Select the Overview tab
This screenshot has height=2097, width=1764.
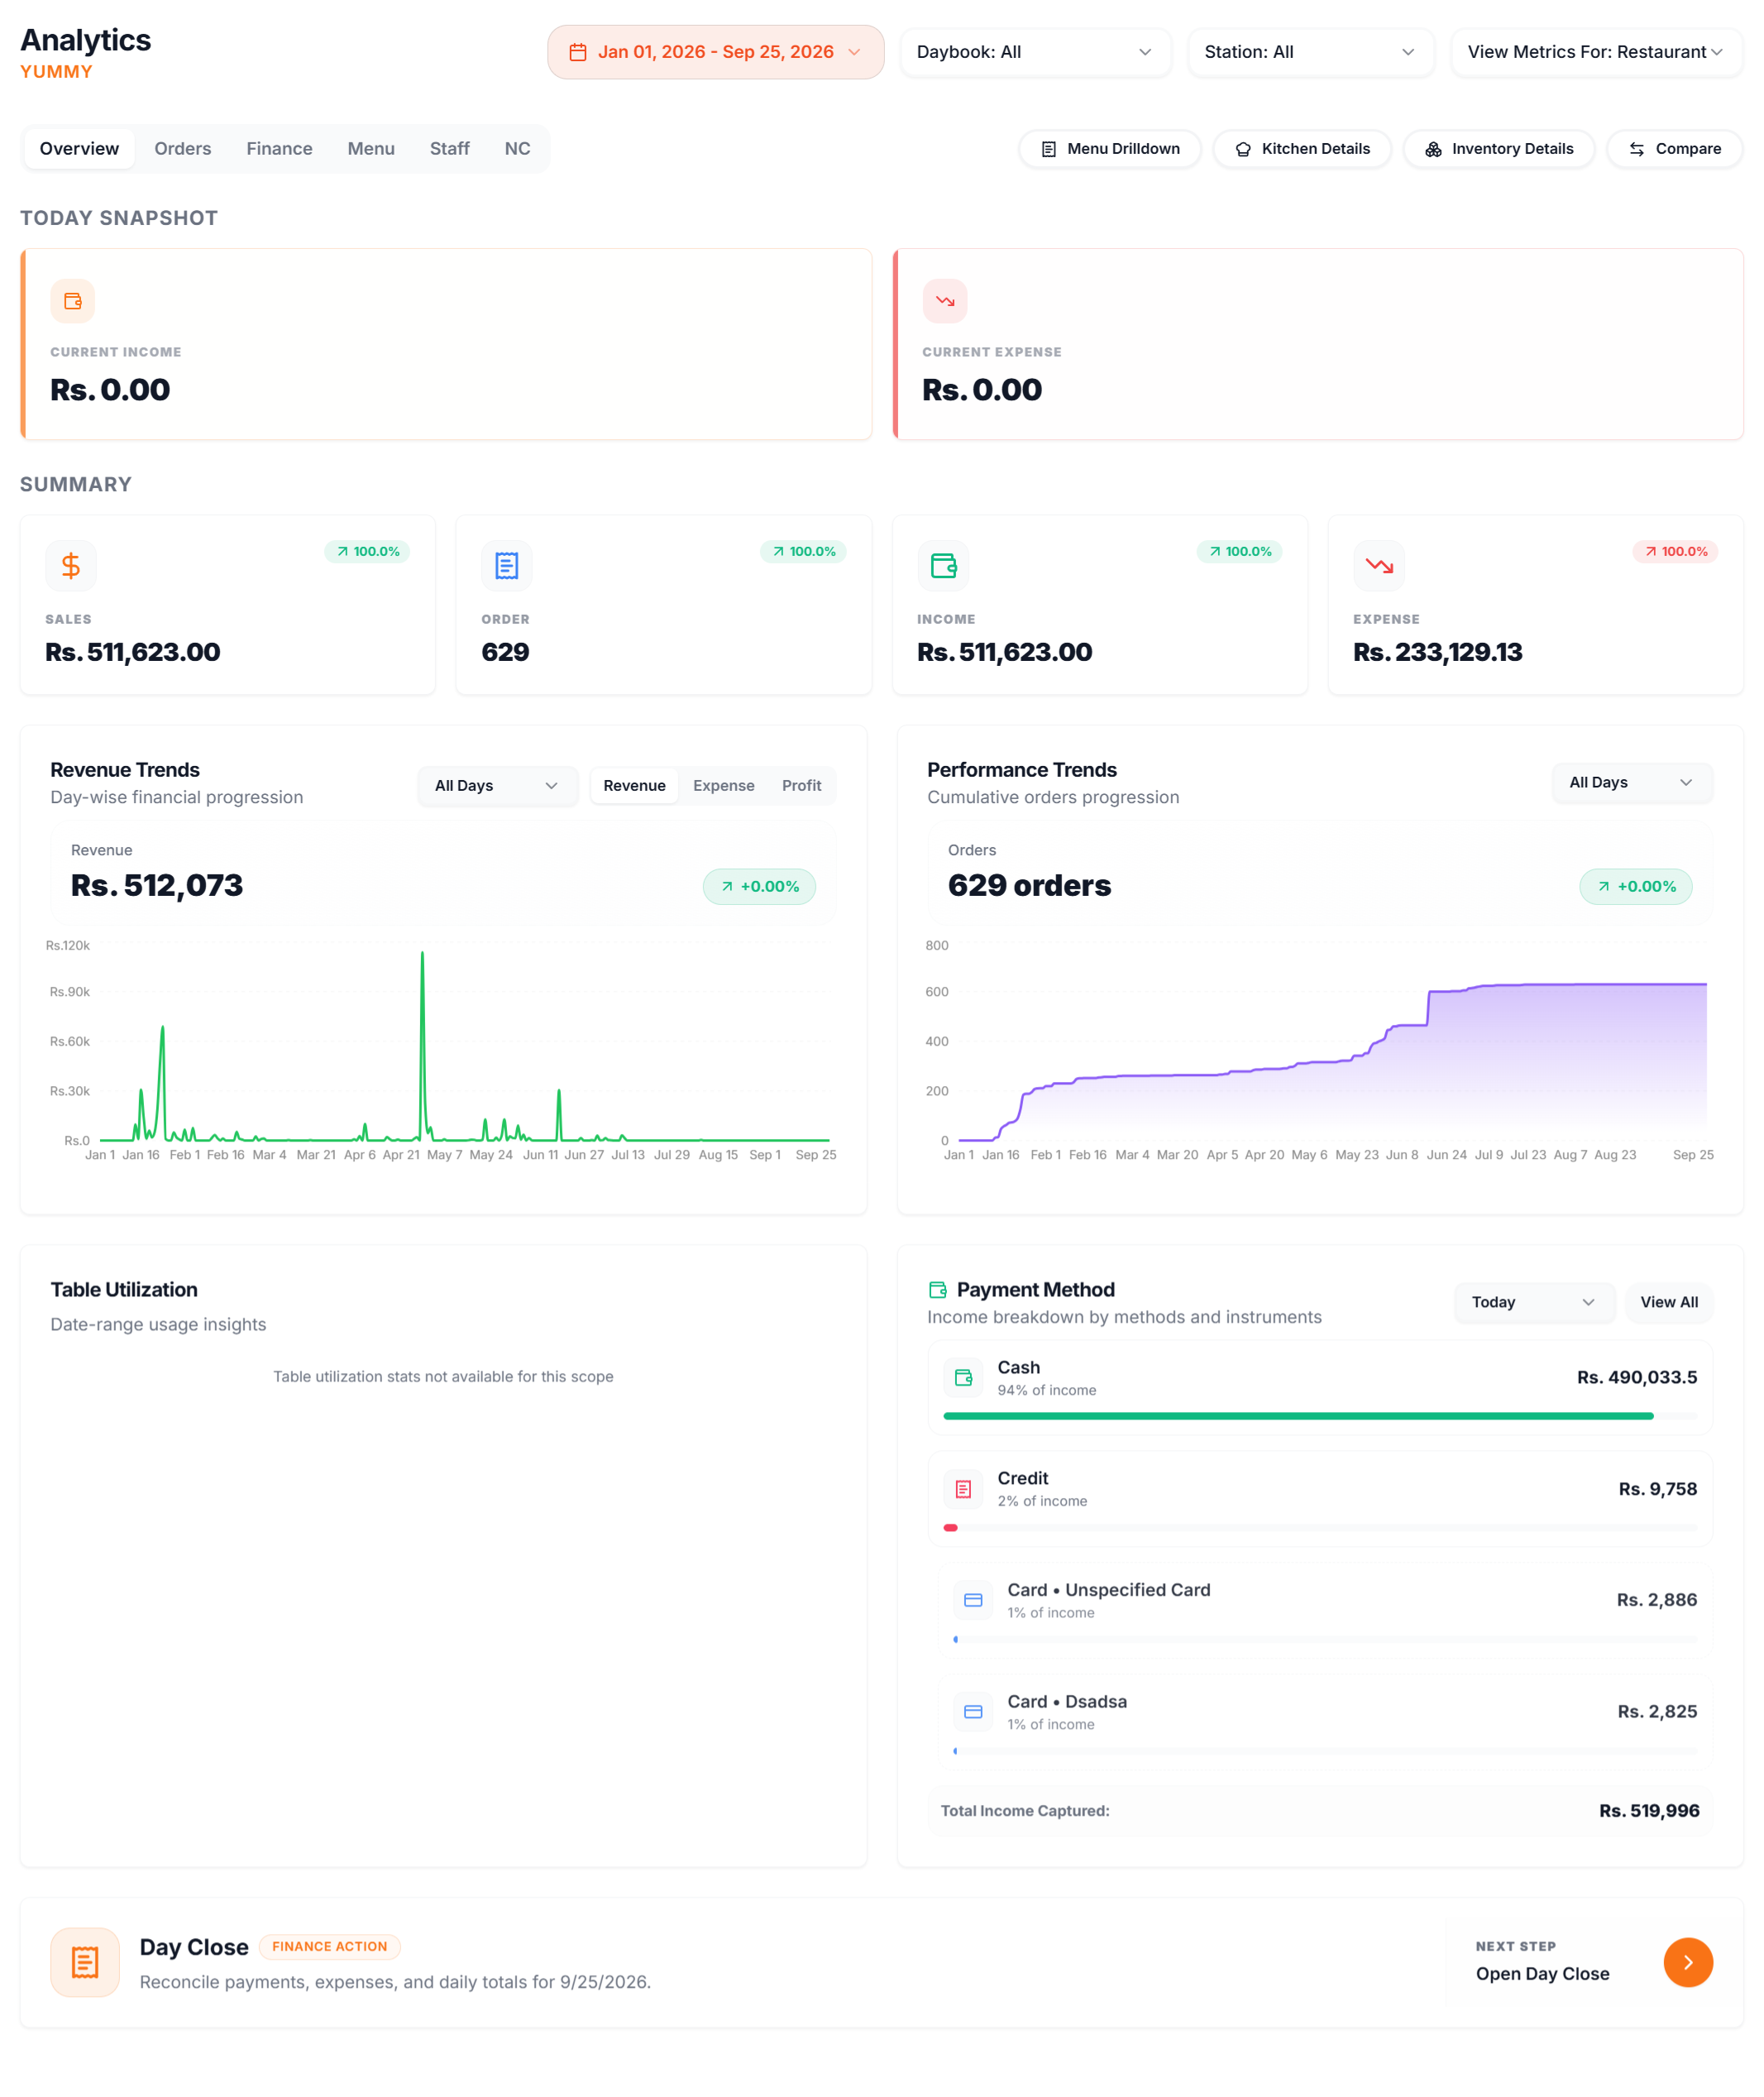pos(79,149)
